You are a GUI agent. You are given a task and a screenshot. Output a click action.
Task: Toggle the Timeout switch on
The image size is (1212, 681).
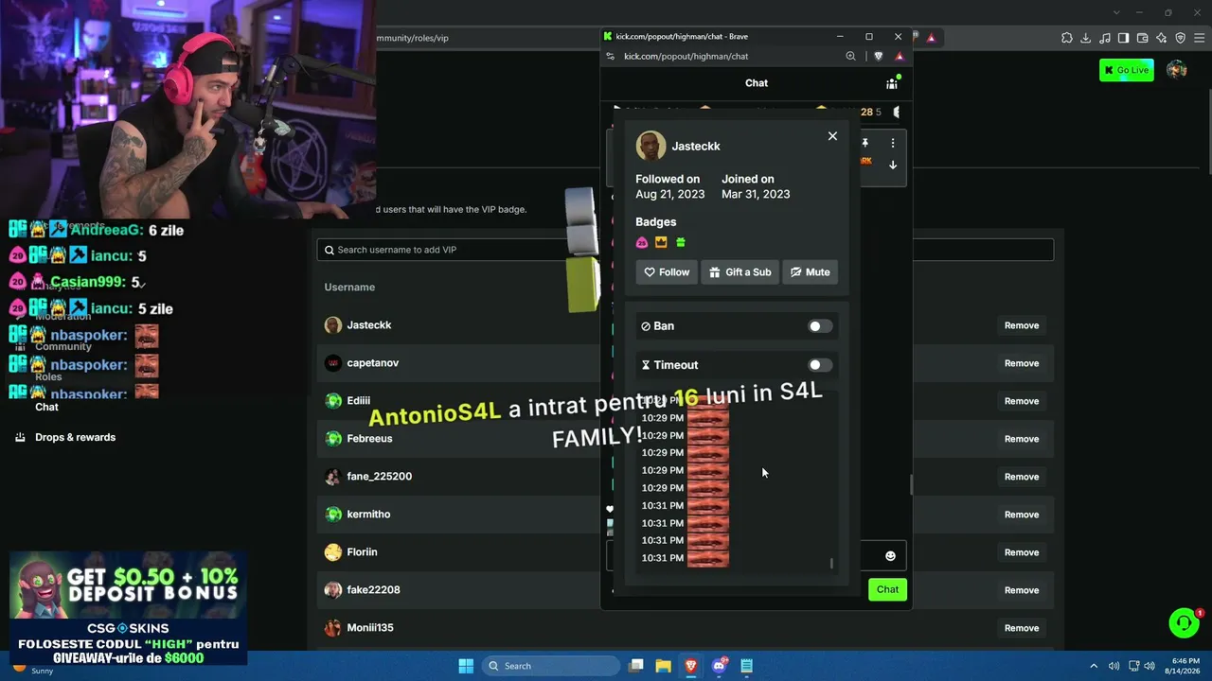[820, 365]
